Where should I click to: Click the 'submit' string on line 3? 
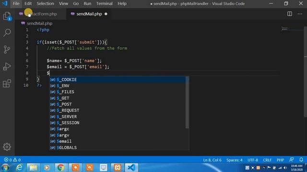tap(87, 42)
